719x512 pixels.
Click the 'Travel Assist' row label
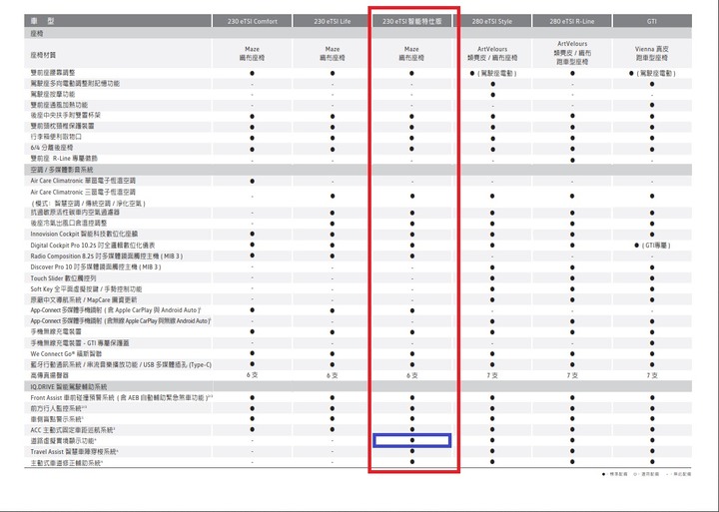pos(74,452)
